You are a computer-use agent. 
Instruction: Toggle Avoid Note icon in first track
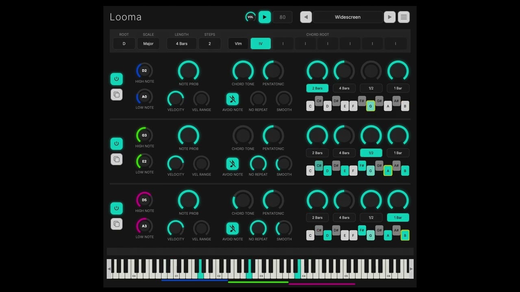(x=232, y=99)
